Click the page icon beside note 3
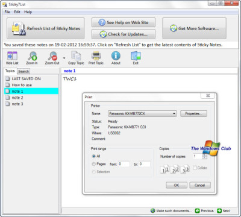This screenshot has height=217, width=241. [x=8, y=104]
